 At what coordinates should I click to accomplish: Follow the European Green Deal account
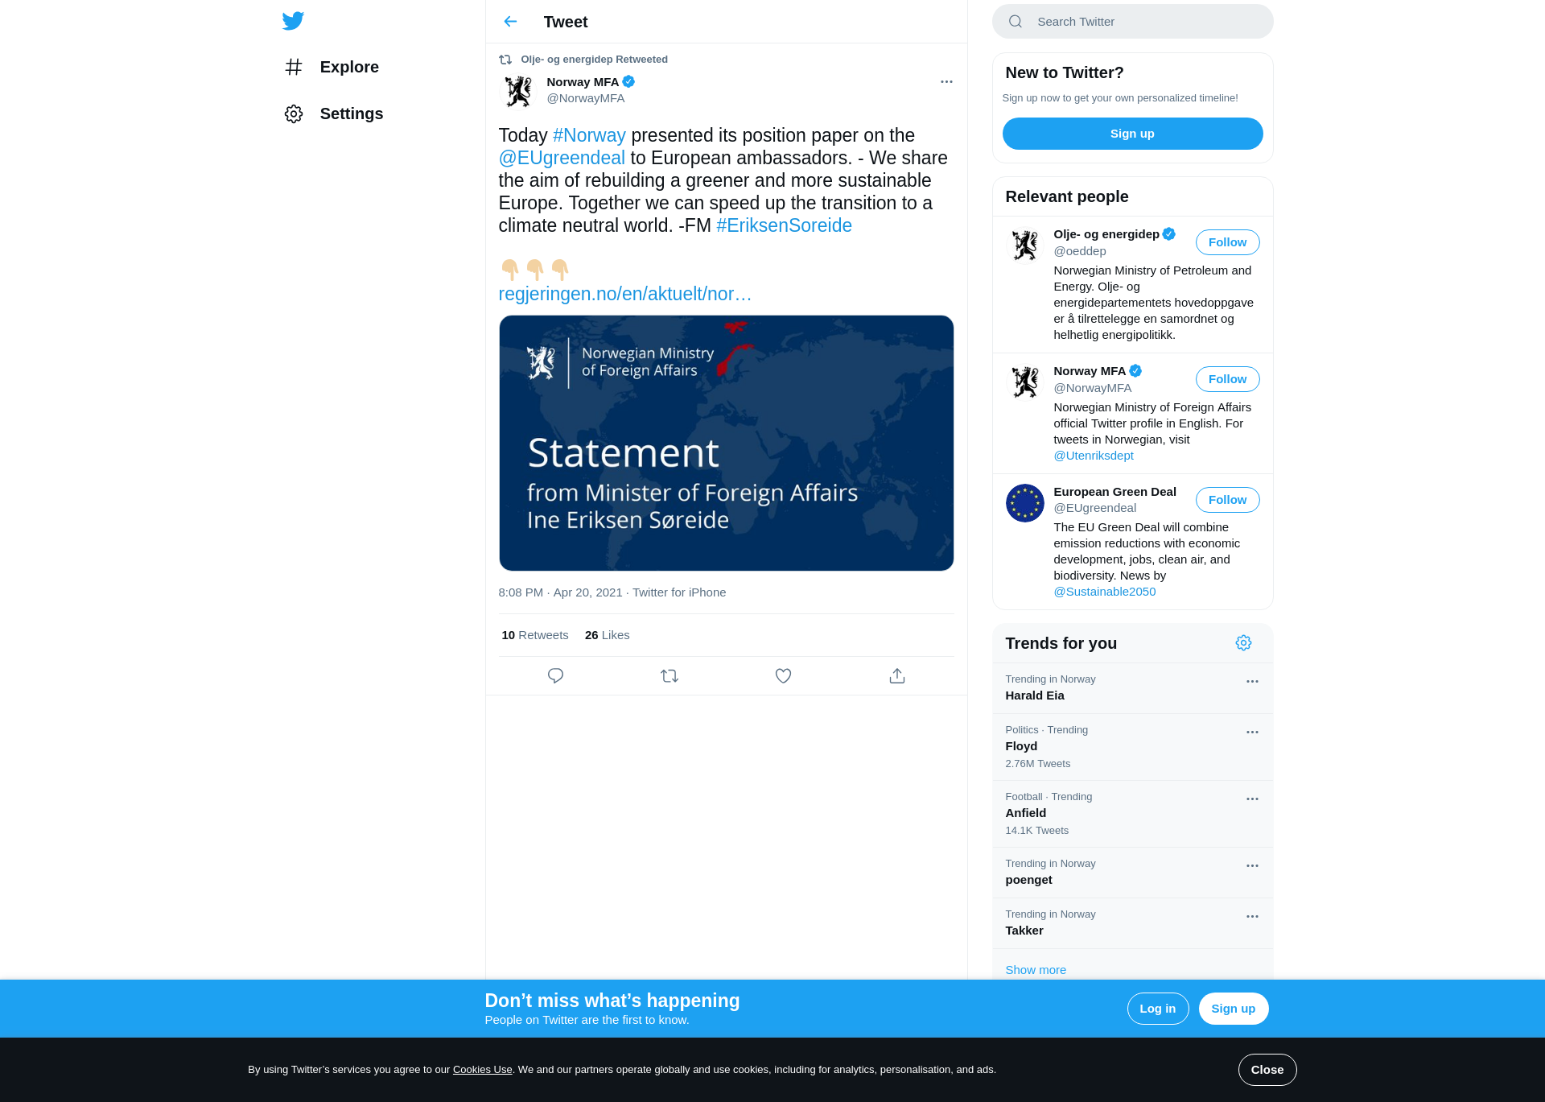tap(1227, 500)
